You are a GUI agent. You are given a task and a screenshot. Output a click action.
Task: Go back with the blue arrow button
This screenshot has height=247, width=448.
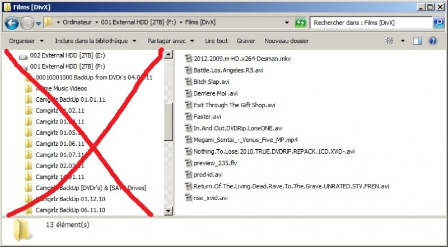coord(12,23)
